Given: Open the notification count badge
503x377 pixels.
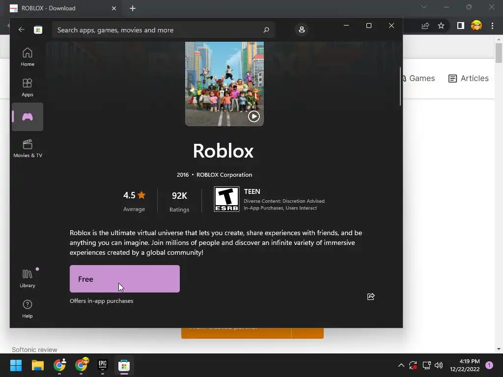Looking at the screenshot, I should tap(489, 365).
